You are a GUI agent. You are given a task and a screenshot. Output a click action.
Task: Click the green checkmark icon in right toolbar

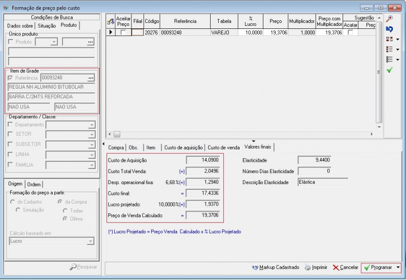(x=389, y=70)
